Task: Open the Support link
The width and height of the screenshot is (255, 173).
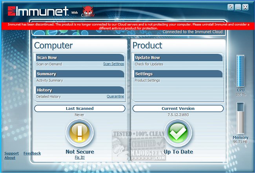Action: (x=11, y=153)
